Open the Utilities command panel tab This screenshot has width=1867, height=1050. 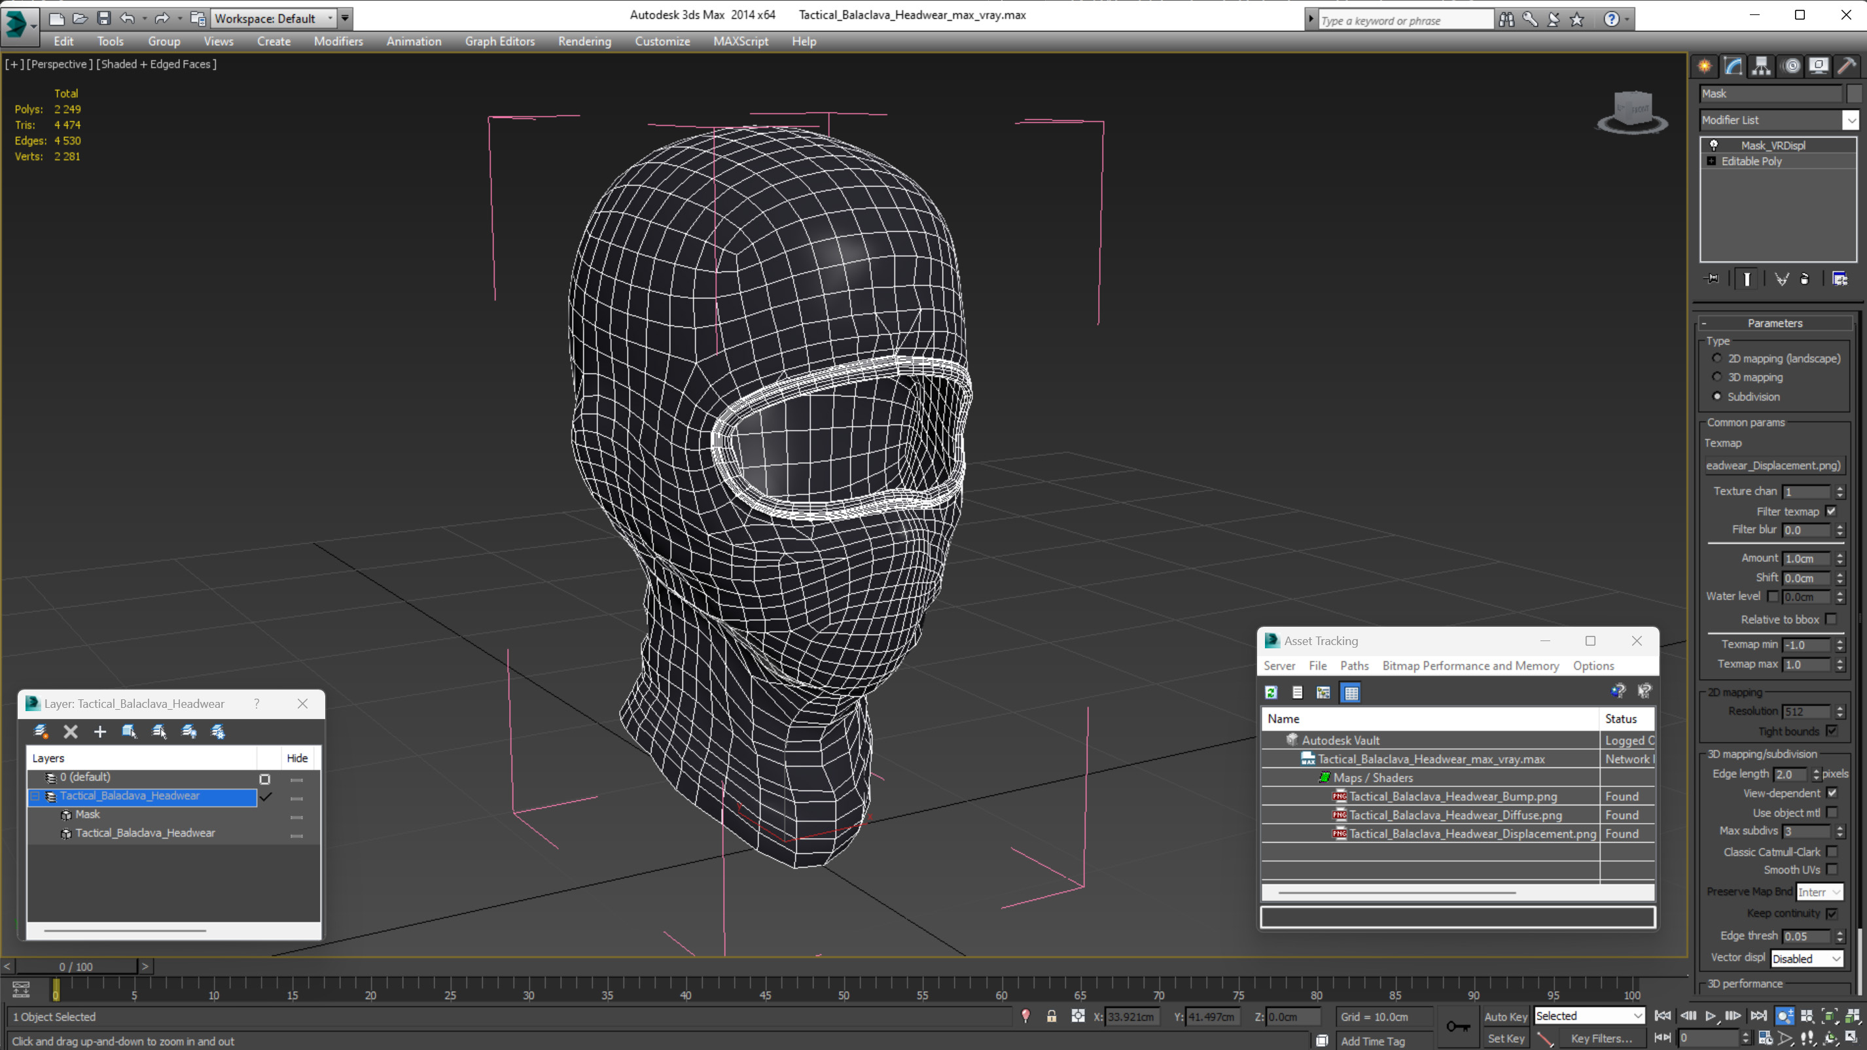1847,66
